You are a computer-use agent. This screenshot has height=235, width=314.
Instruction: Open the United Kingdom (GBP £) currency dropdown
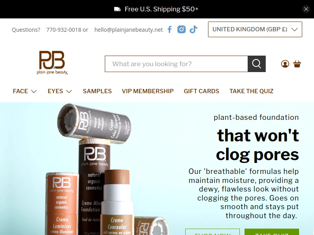255,29
